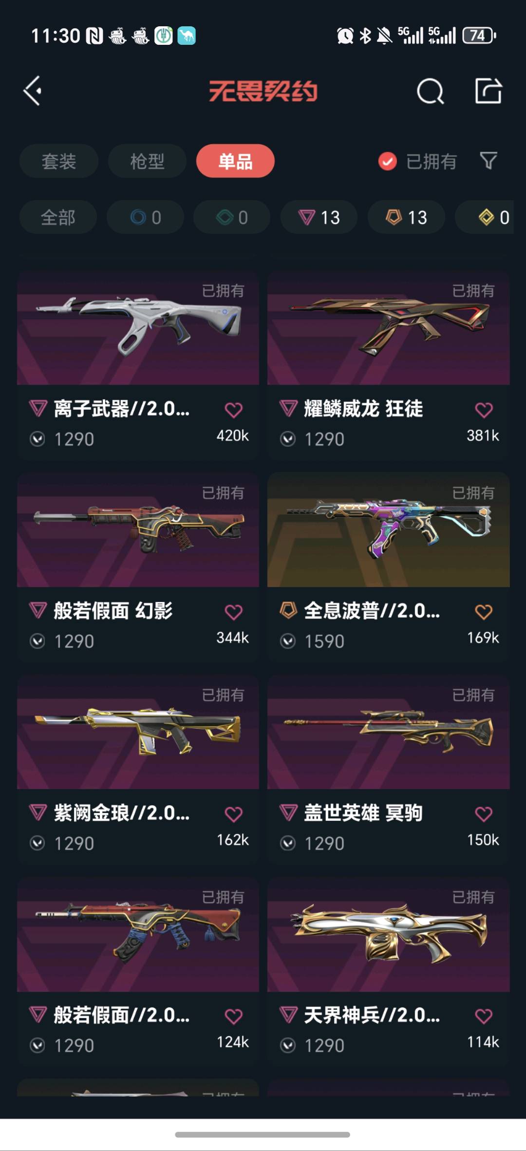Open 般若假面 幻影 skin card
This screenshot has width=526, height=1151.
pyautogui.click(x=138, y=567)
